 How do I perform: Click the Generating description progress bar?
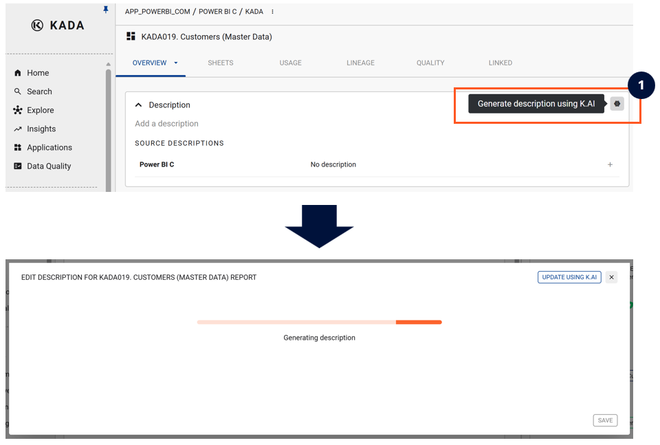(319, 322)
